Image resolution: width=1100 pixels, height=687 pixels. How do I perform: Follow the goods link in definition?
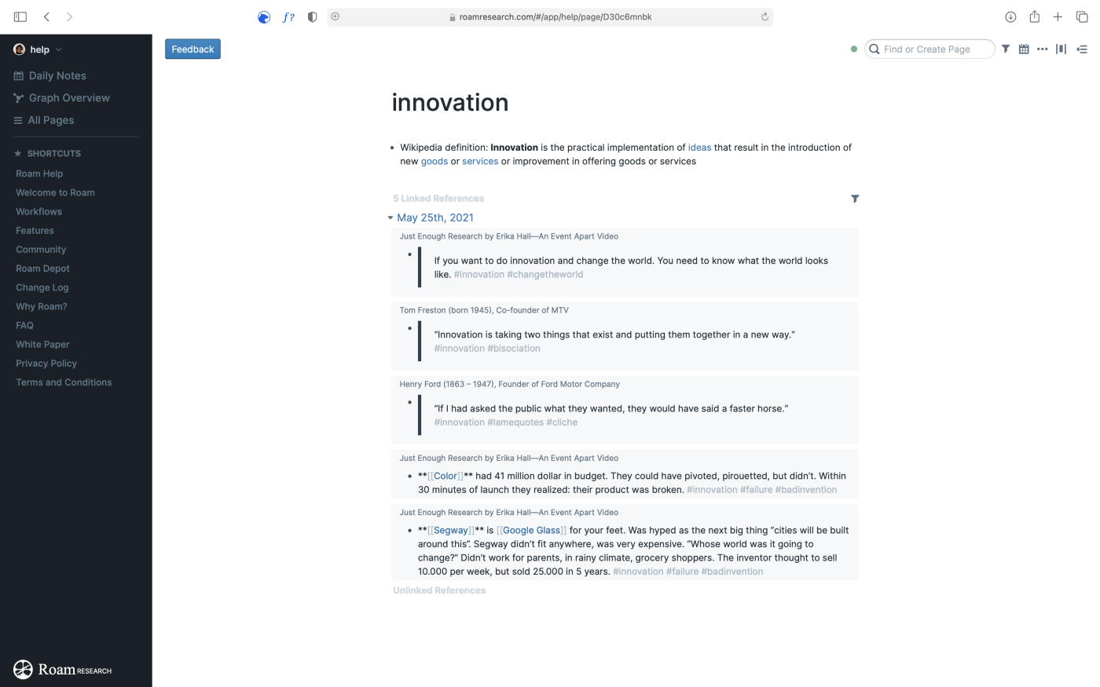[434, 161]
